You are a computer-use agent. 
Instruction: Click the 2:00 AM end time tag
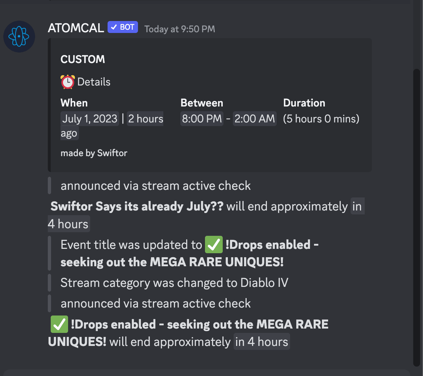(255, 119)
